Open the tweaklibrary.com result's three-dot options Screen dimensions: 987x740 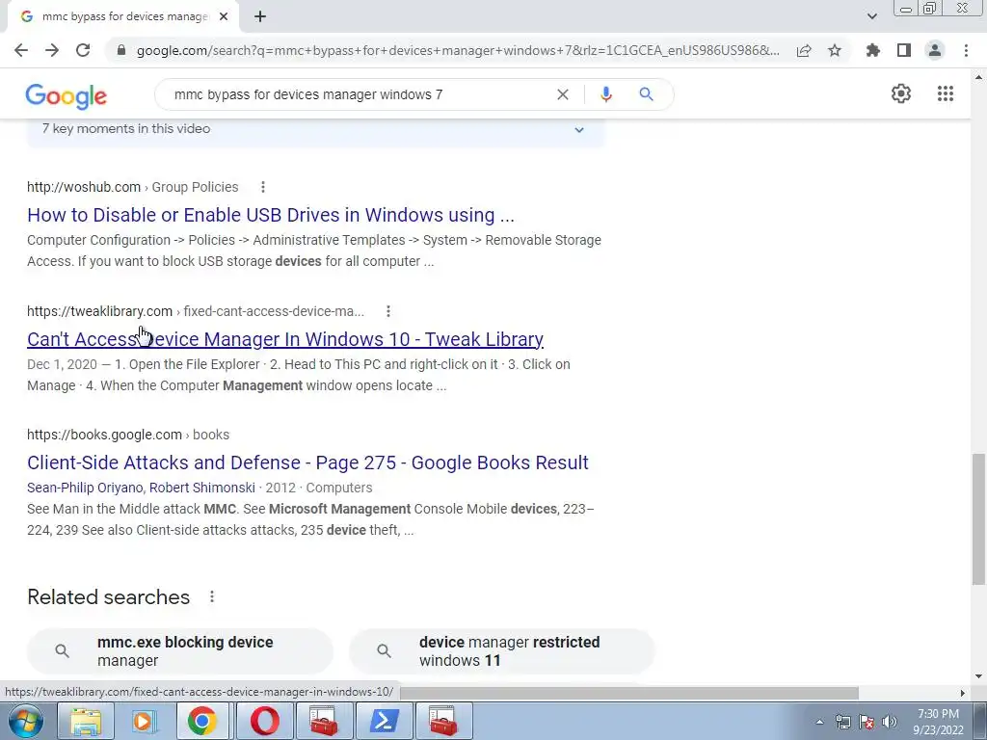click(388, 311)
